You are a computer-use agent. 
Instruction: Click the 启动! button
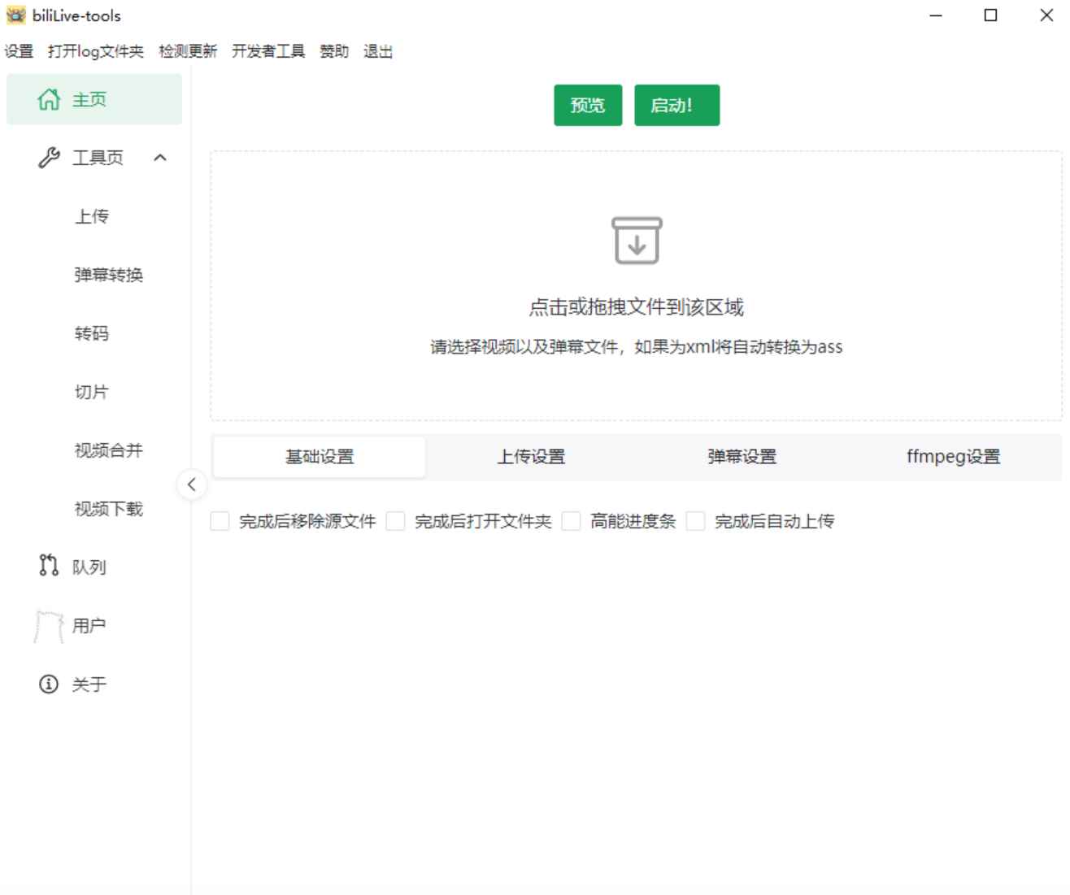tap(678, 105)
